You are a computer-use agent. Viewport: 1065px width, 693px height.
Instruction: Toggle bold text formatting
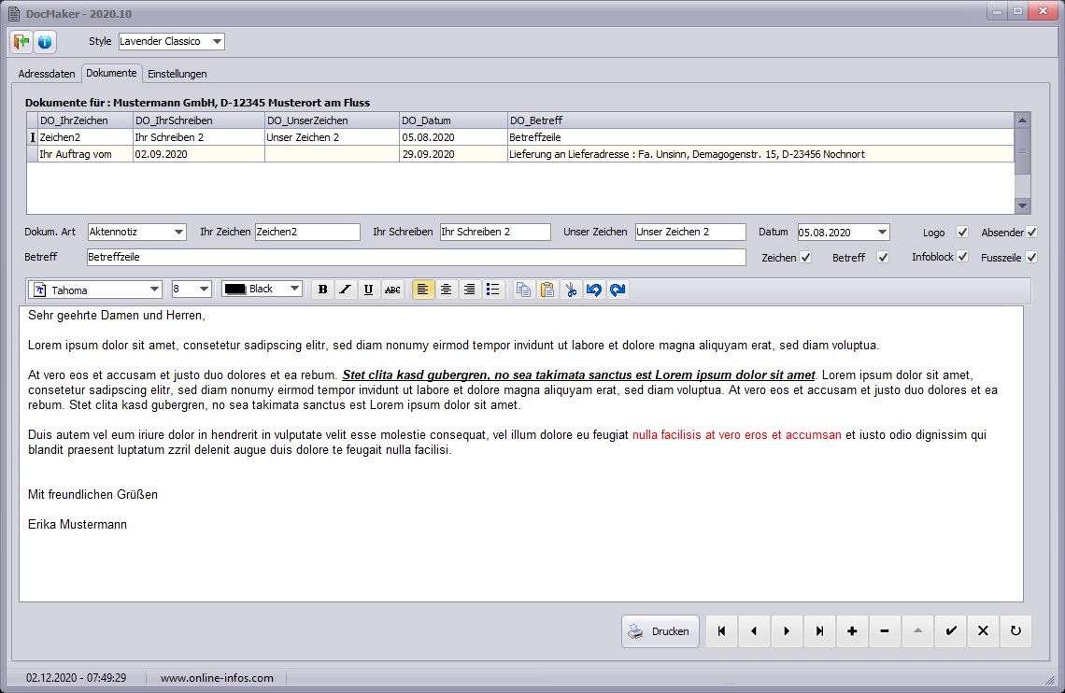pyautogui.click(x=322, y=290)
